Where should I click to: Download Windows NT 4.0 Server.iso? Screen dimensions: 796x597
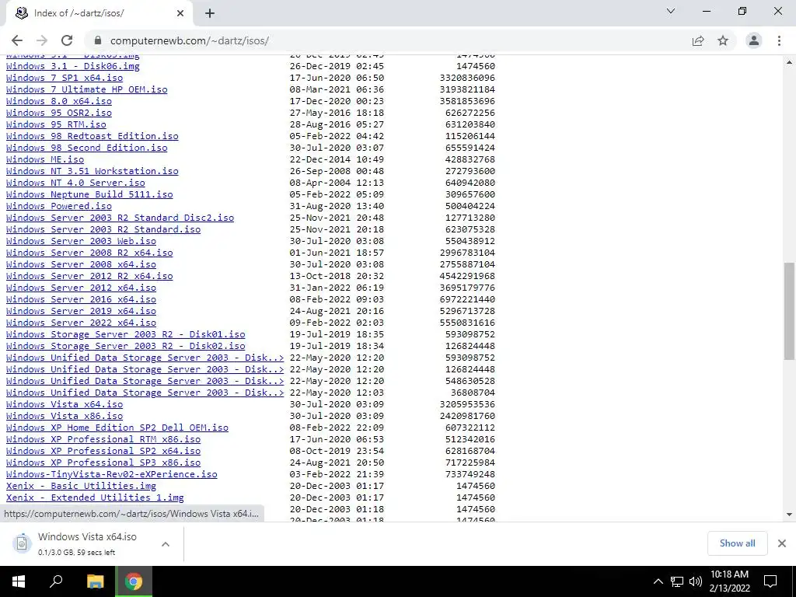(x=75, y=183)
